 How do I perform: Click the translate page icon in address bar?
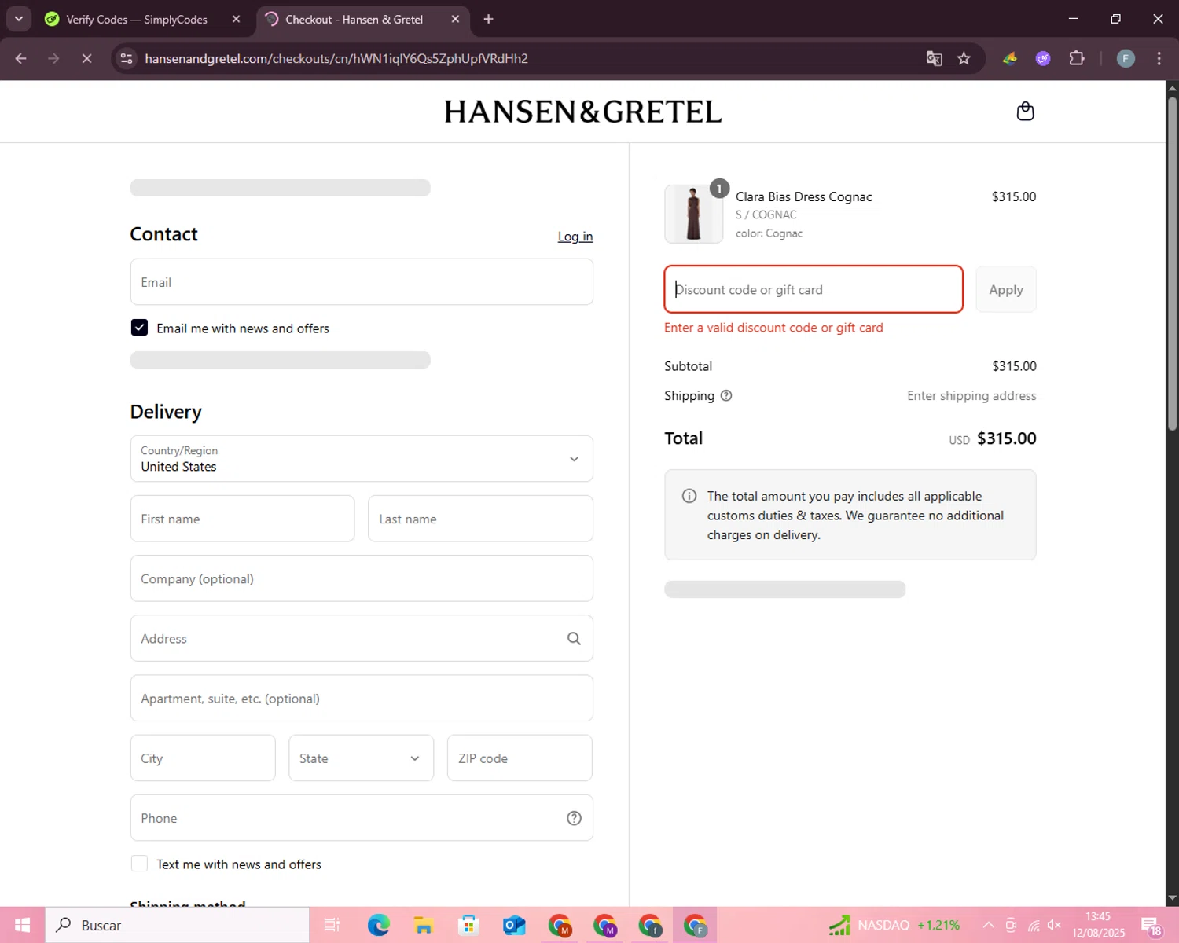pos(934,58)
